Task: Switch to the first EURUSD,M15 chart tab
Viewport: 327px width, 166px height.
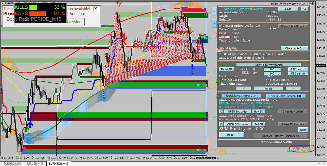Action: pos(12,164)
